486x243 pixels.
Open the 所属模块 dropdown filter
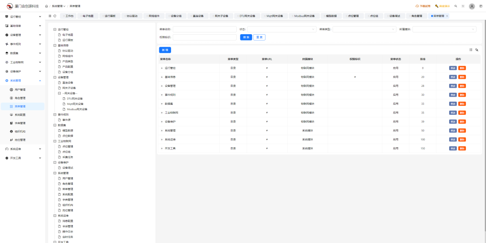tap(444, 29)
